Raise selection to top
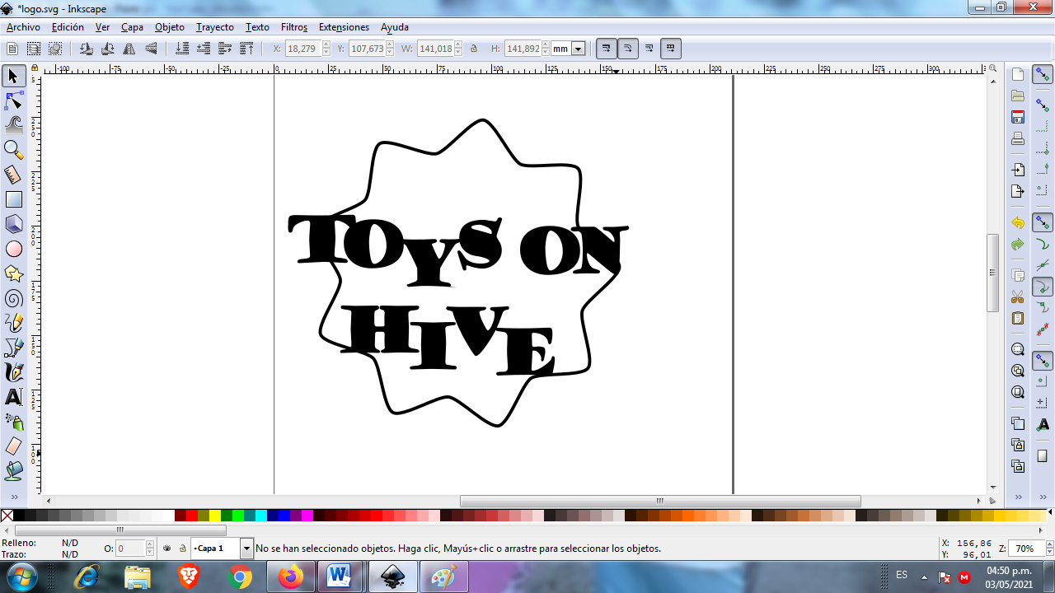 point(246,49)
